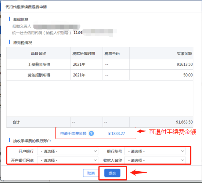Click the help icon beside 申请手续费金额
This screenshot has width=202, height=183.
point(91,133)
